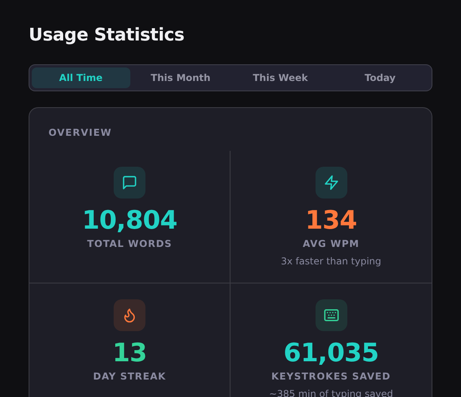Click the keyboard icon above Keystrokes Saved
The width and height of the screenshot is (461, 397).
pyautogui.click(x=331, y=315)
